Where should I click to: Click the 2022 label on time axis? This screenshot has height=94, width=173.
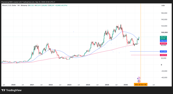tap(51, 85)
